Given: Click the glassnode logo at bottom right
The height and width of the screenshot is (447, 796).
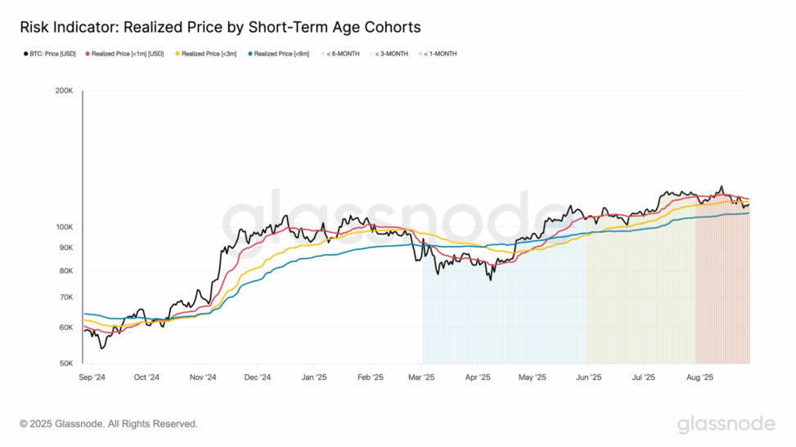Looking at the screenshot, I should pyautogui.click(x=726, y=424).
